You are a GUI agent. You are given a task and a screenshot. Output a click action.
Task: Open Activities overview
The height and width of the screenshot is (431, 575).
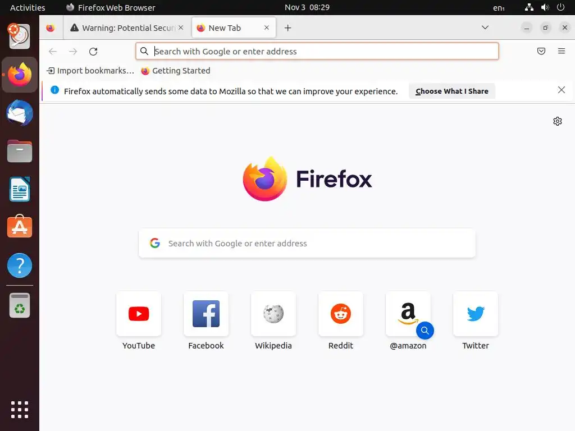(28, 8)
